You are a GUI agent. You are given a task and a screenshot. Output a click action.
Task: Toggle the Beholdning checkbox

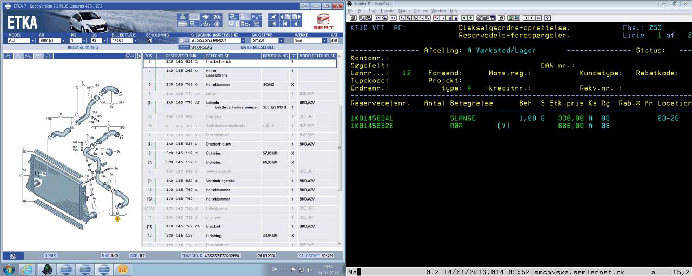[149, 40]
